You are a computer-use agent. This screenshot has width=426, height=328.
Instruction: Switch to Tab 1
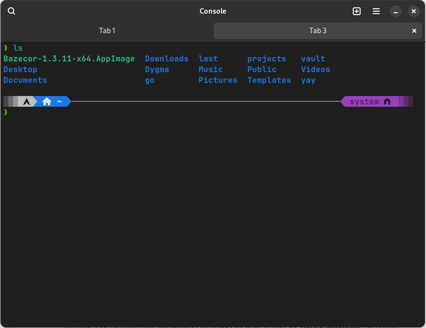click(107, 31)
